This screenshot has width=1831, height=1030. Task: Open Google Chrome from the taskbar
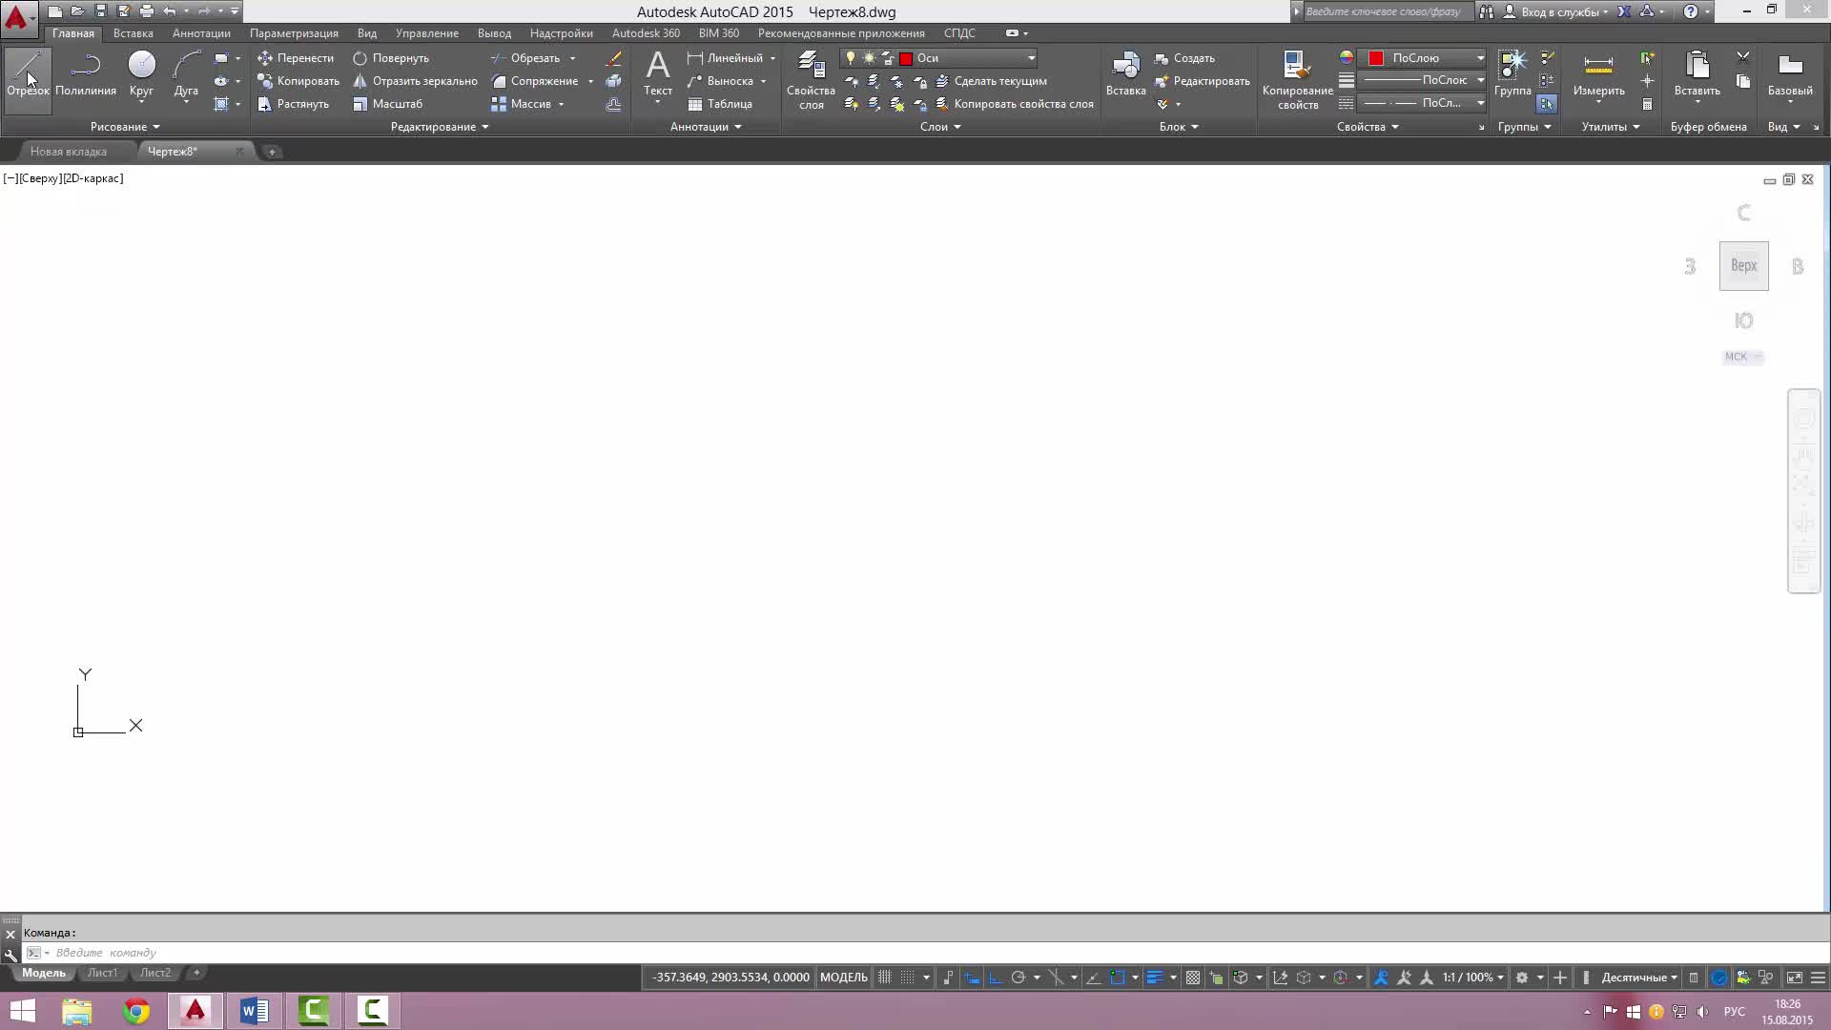[136, 1011]
